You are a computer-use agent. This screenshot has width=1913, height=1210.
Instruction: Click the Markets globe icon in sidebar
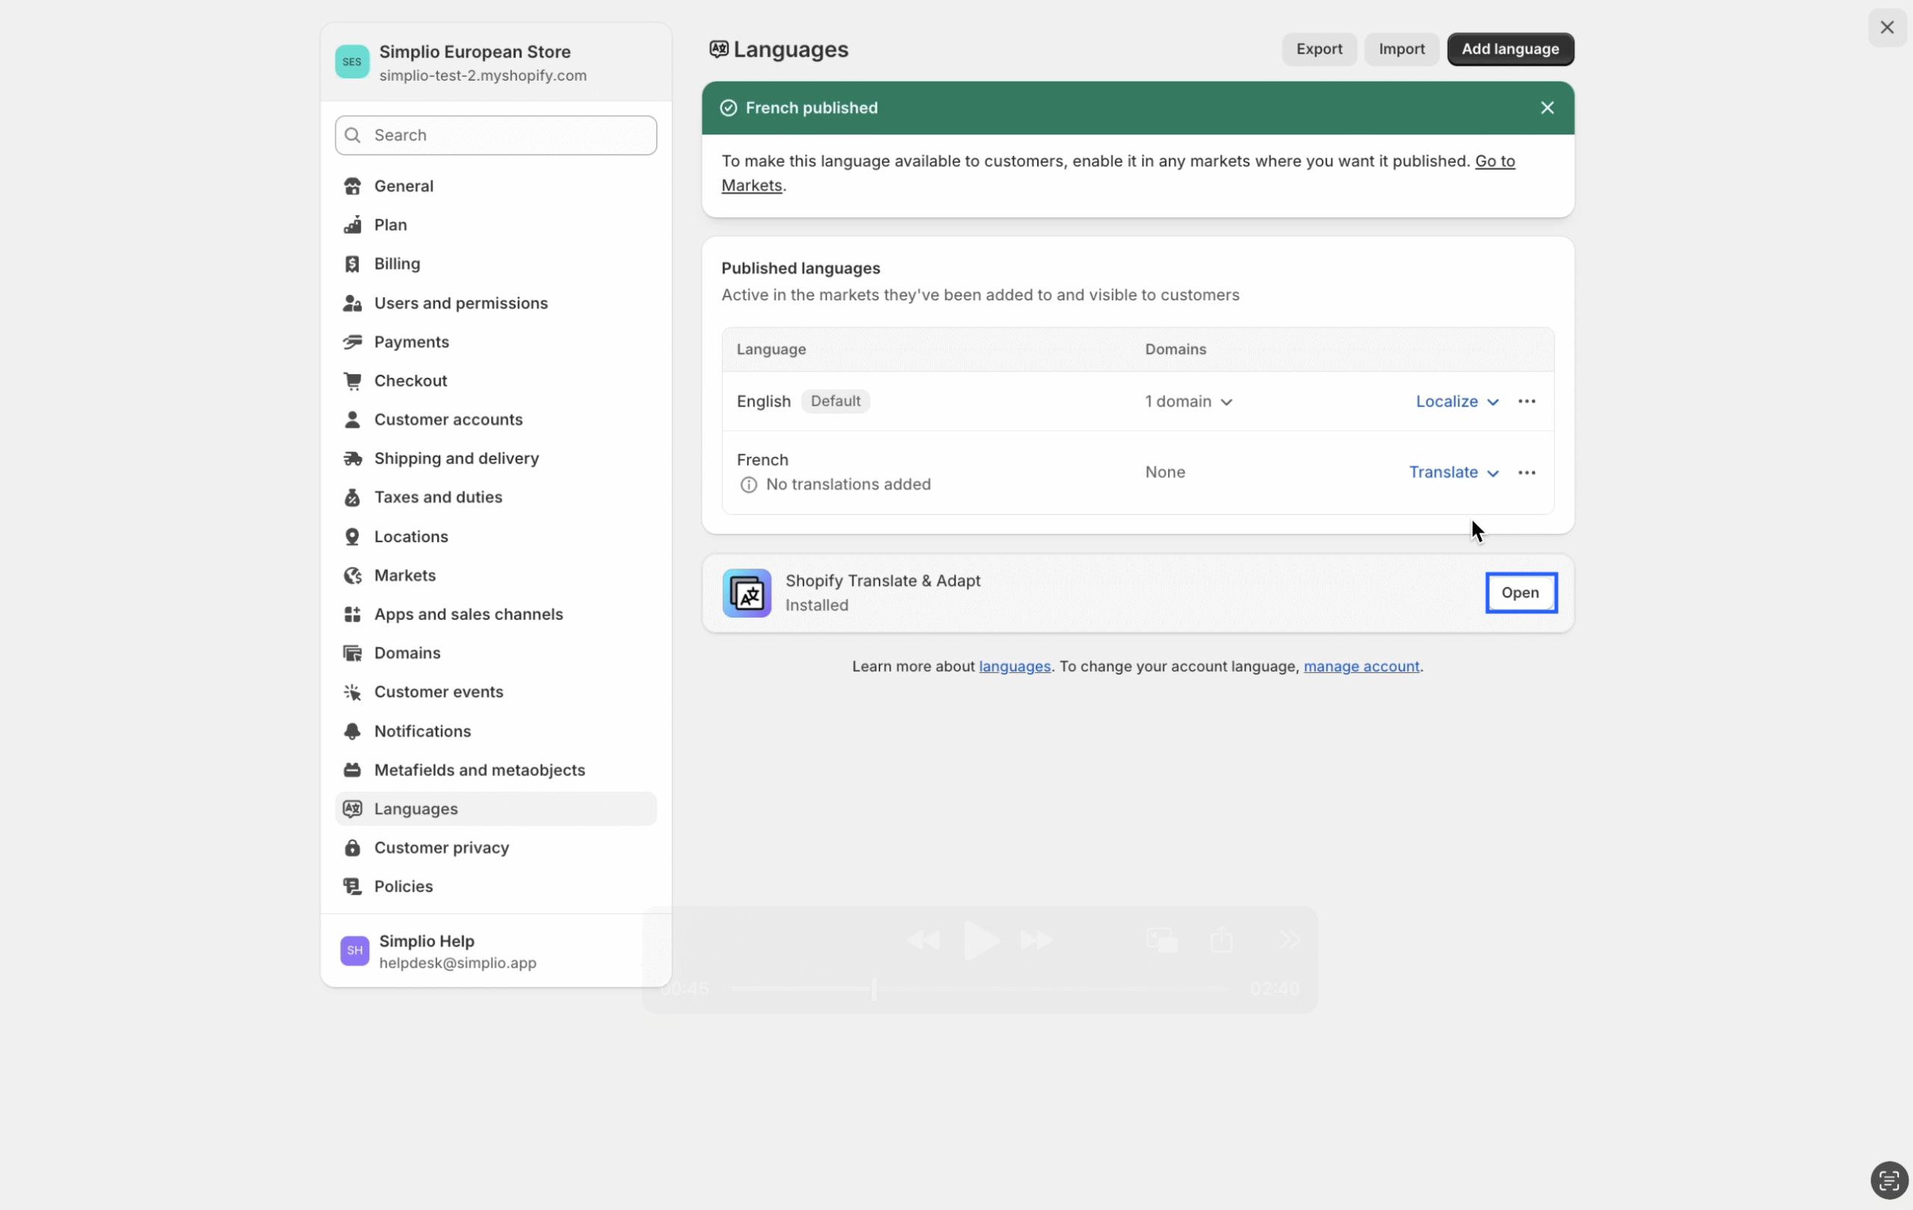tap(352, 576)
